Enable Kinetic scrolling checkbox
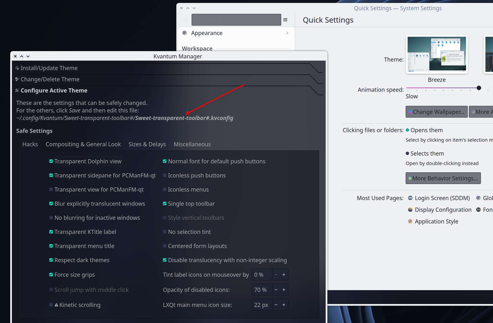Viewport: 493px width, 323px height. point(51,305)
